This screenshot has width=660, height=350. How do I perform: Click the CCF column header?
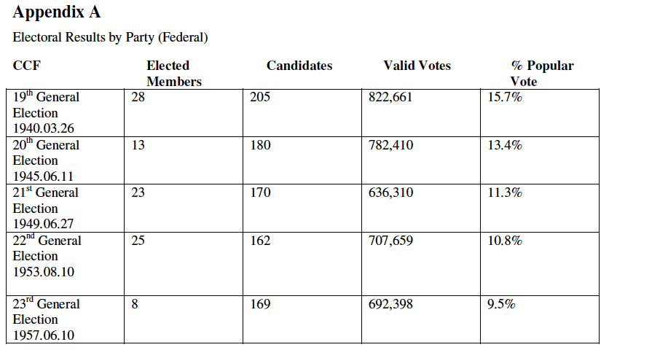coord(26,66)
